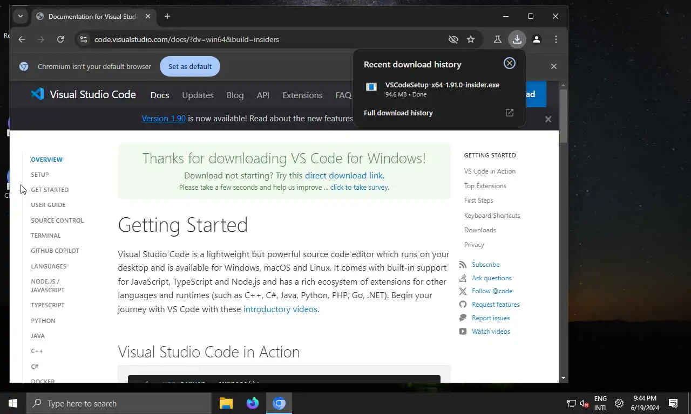Viewport: 691px width, 414px height.
Task: Toggle the Downloads toolbar icon
Action: [517, 39]
